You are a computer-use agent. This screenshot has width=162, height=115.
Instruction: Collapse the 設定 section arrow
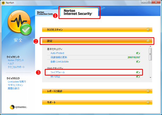pyautogui.click(x=148, y=41)
